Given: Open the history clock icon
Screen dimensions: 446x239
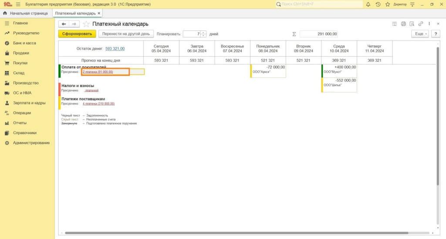Looking at the screenshot, I should click(378, 4).
